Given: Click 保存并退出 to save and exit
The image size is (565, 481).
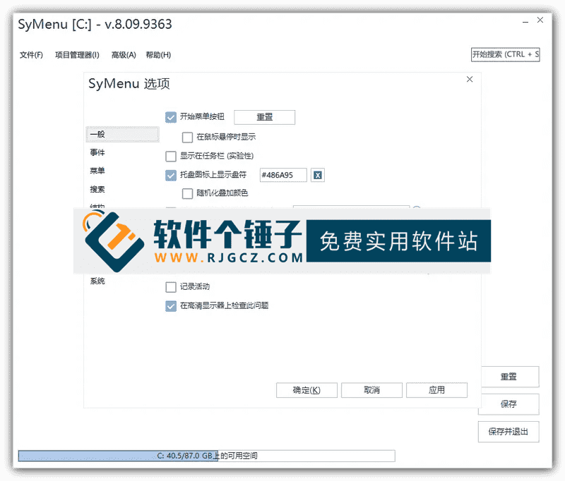Looking at the screenshot, I should [x=509, y=432].
